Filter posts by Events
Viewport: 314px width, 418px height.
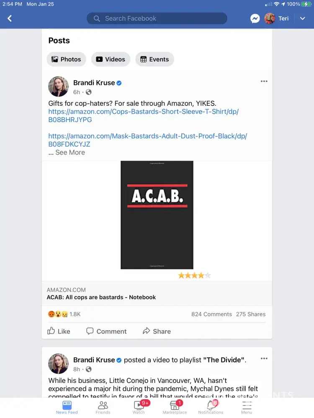(x=154, y=59)
